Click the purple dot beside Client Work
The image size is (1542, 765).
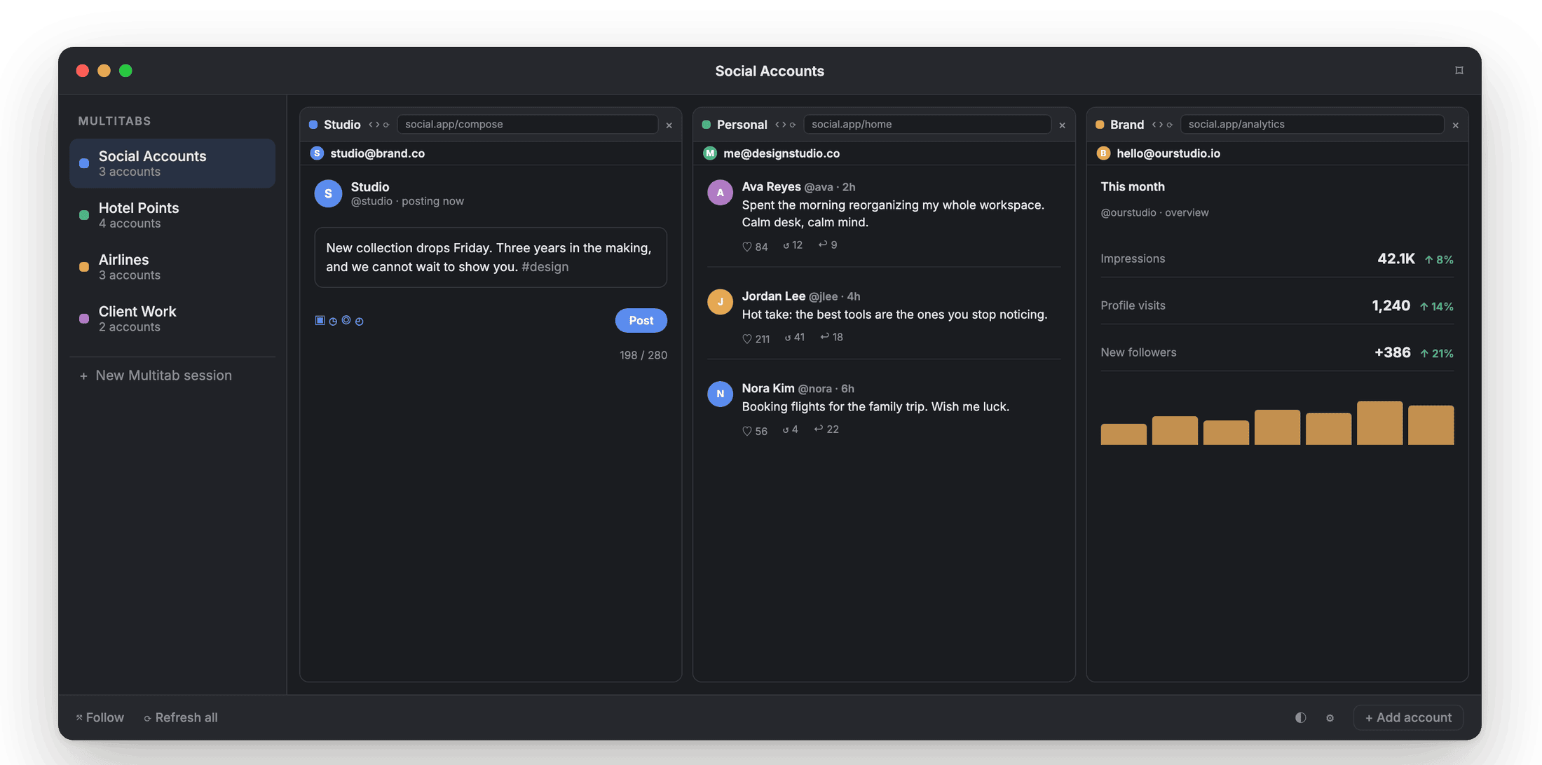pos(84,319)
